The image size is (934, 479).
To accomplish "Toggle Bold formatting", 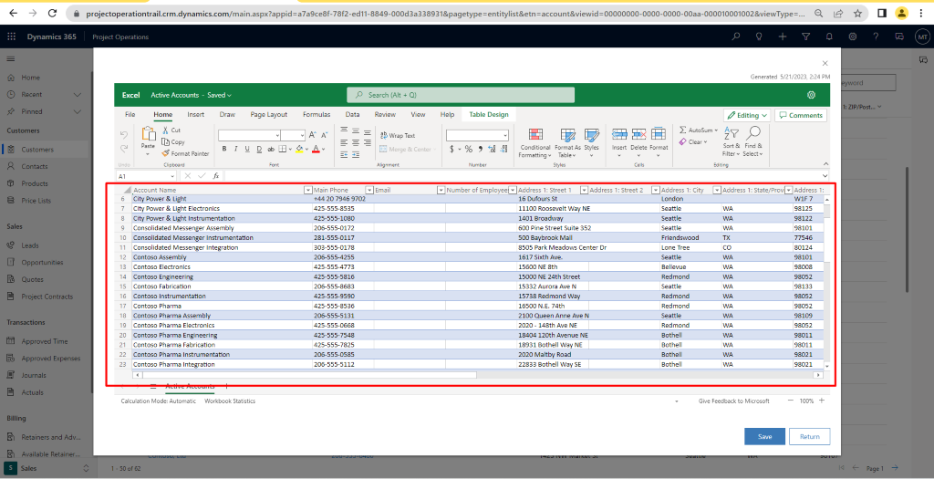I will click(223, 149).
